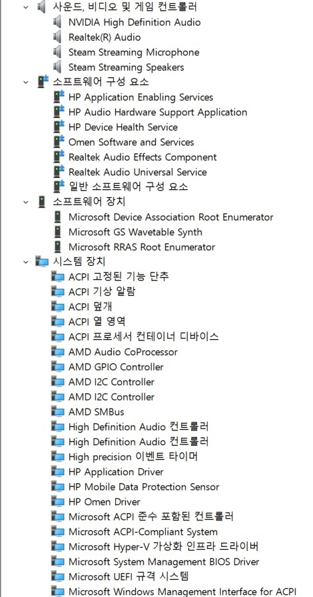
Task: Select Microsoft Hyper-V 가상화 인프라 드라이버 entry
Action: [164, 547]
